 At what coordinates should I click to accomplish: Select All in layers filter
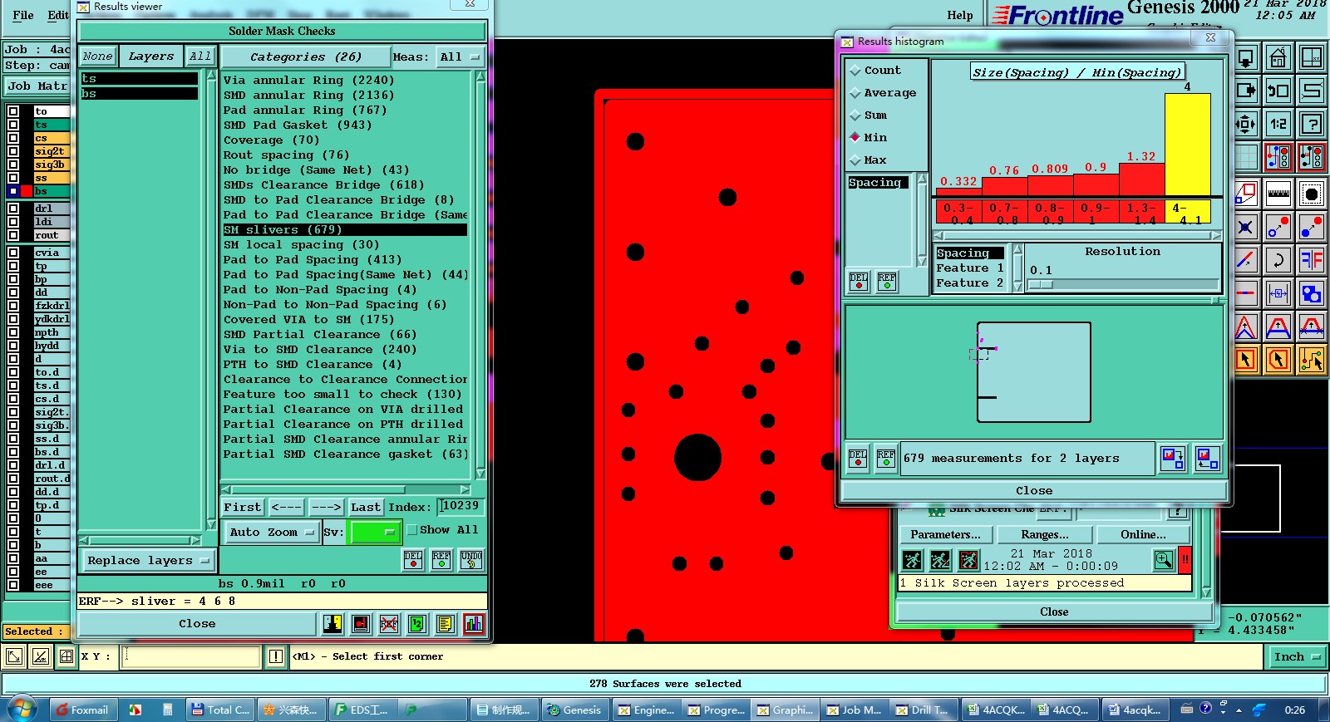point(199,56)
